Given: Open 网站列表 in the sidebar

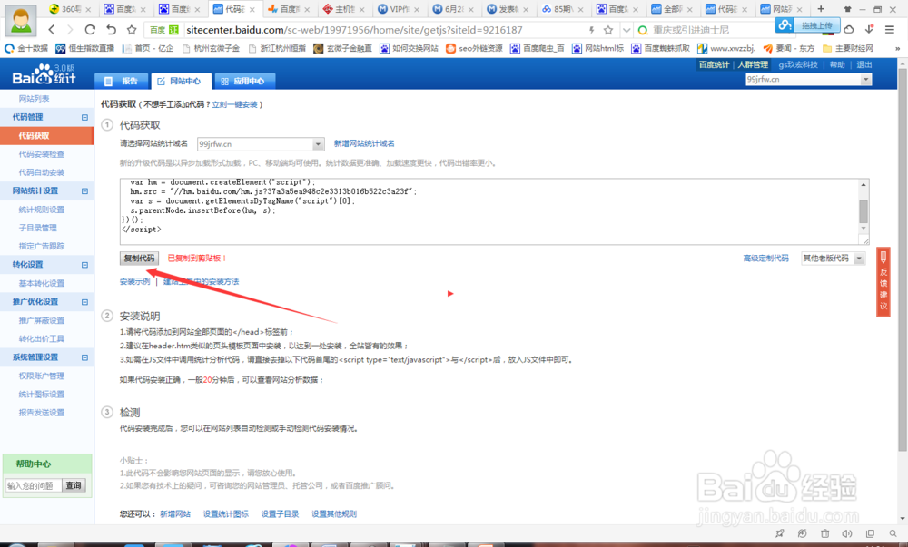Looking at the screenshot, I should coord(34,99).
